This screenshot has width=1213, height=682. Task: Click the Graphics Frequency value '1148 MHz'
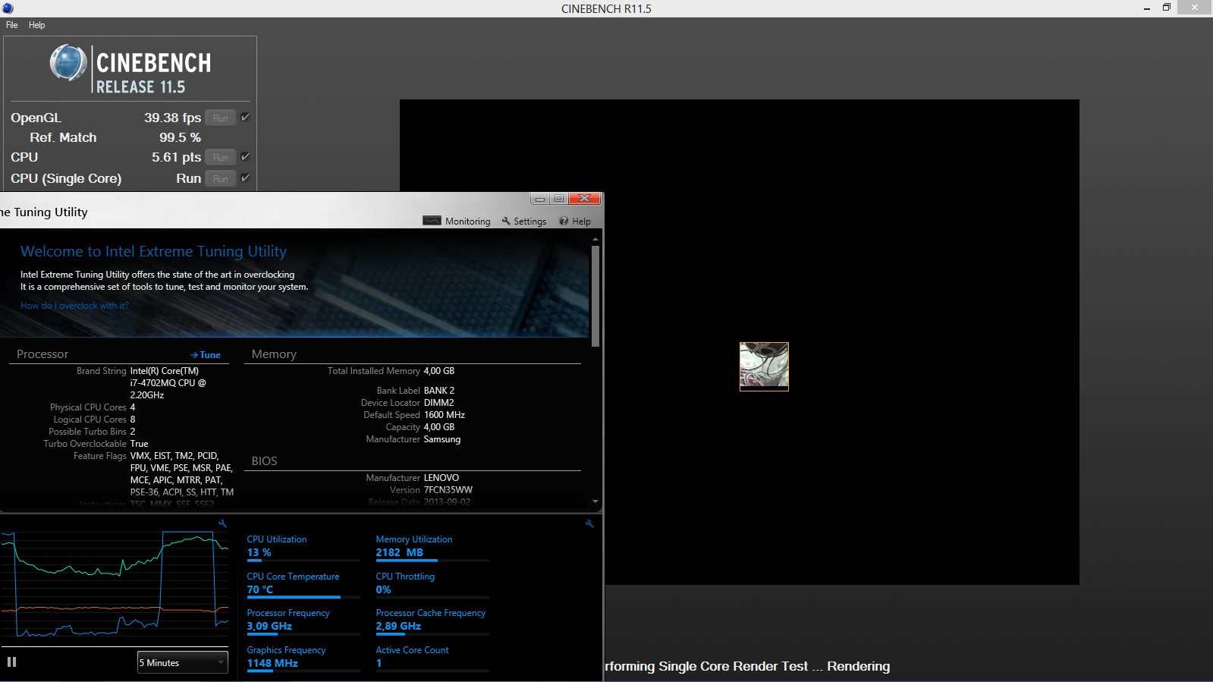[x=272, y=663]
